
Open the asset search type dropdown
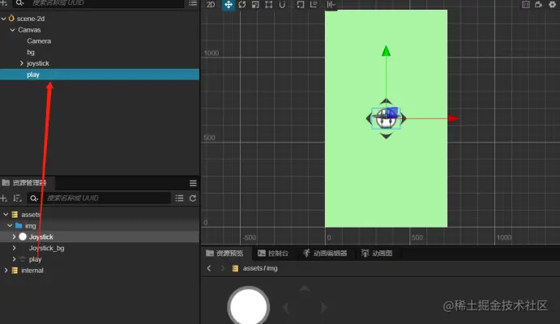[x=34, y=198]
